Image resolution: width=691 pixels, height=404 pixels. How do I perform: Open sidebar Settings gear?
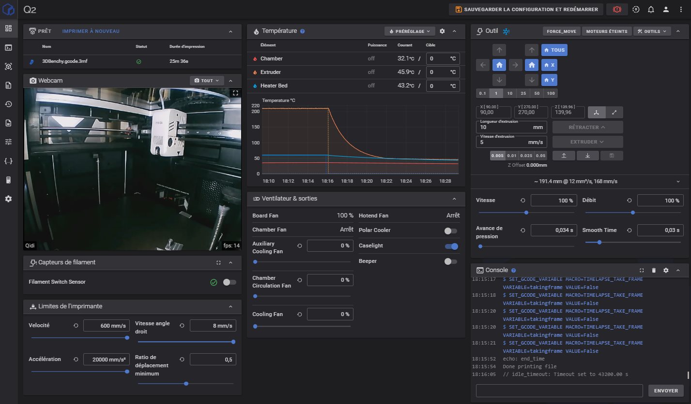pos(8,199)
